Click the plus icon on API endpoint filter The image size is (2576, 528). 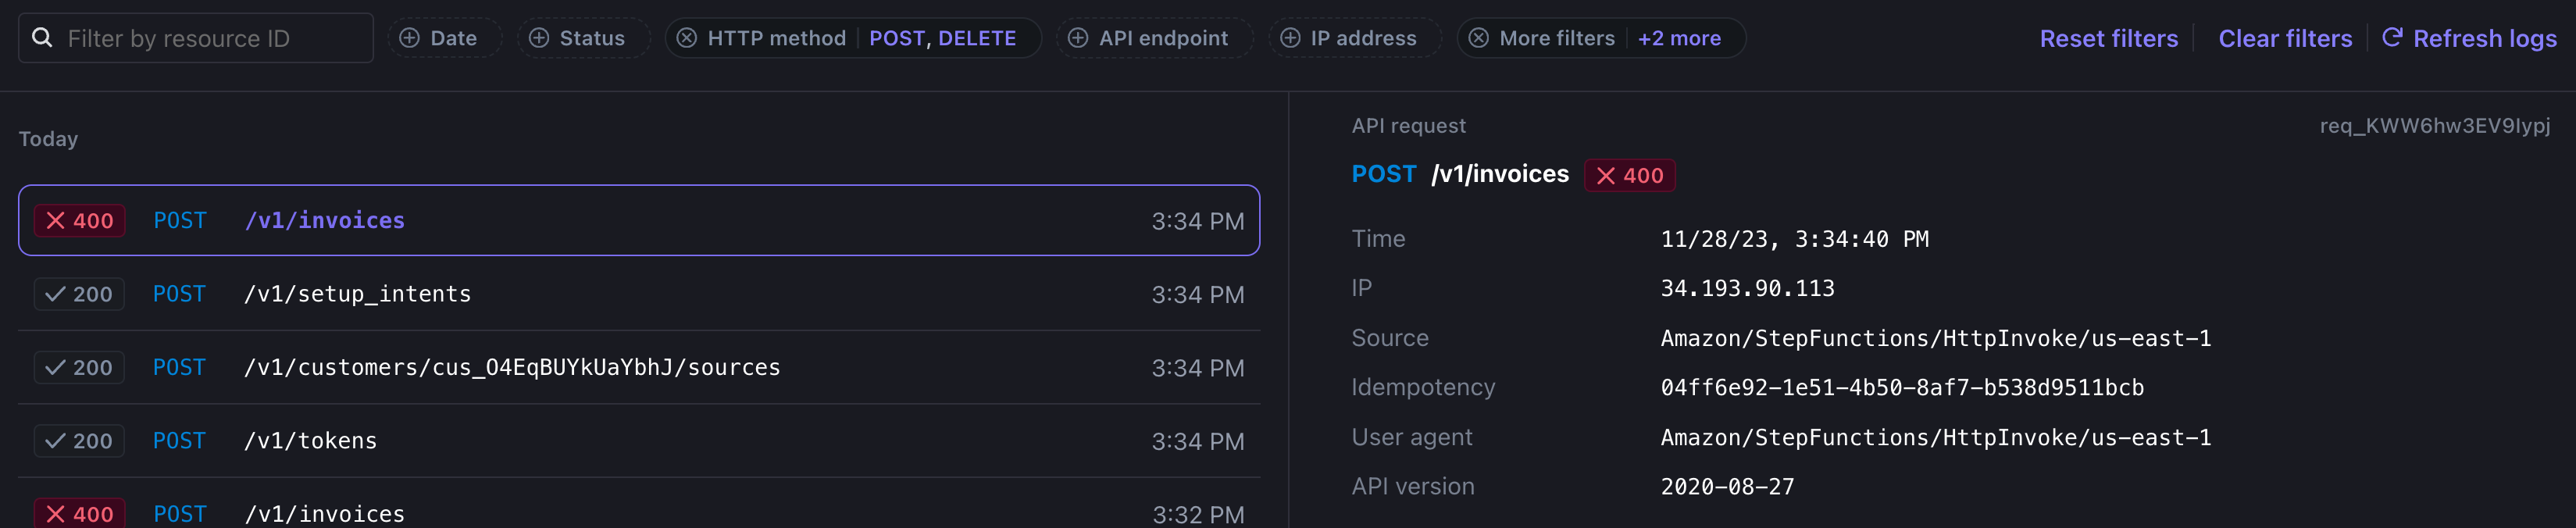pos(1078,38)
